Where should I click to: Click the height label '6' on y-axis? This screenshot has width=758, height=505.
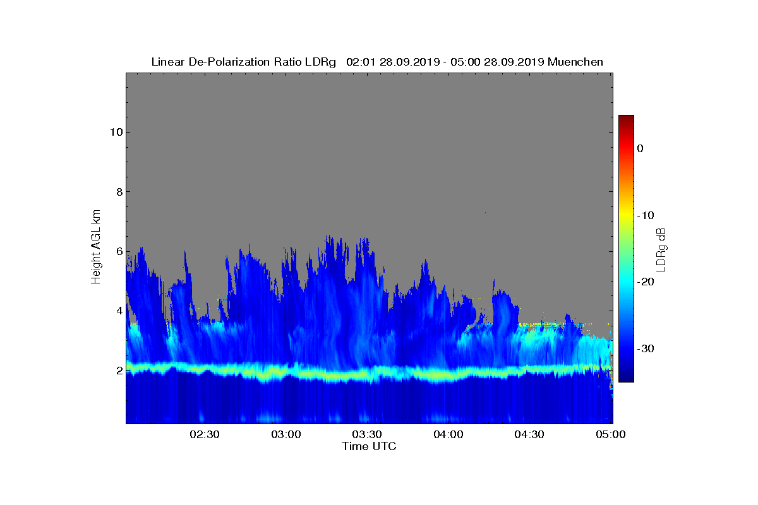tap(119, 251)
